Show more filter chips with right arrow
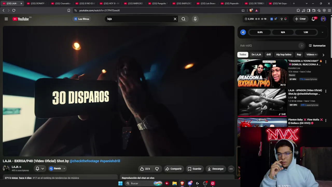The image size is (332, 187). point(323,55)
